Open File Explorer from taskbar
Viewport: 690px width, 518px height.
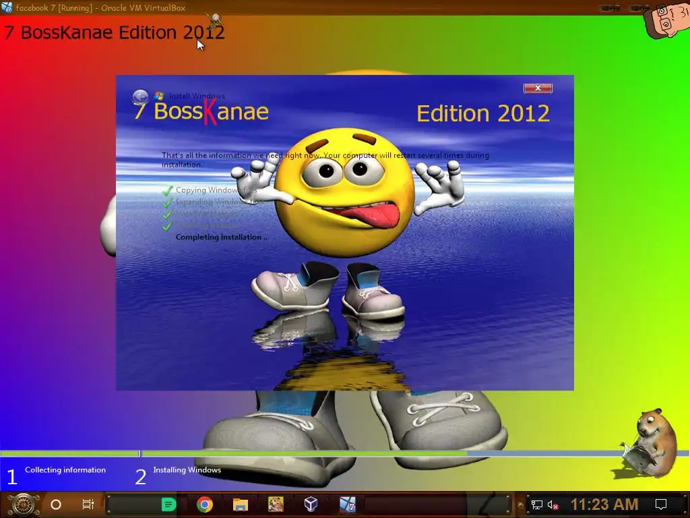point(241,505)
